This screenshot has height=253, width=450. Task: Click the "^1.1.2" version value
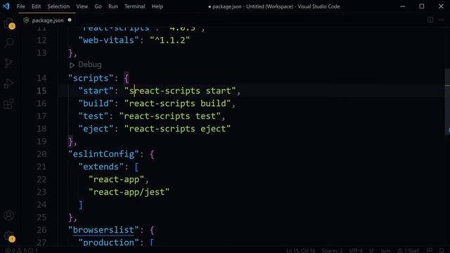[x=170, y=40]
